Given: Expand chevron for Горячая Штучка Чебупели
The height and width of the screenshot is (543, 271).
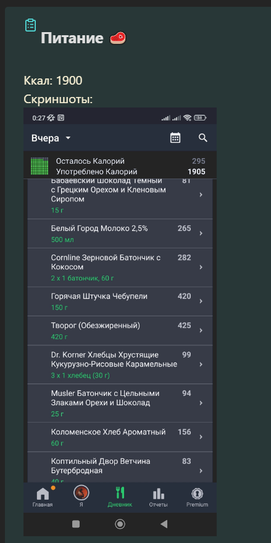Looking at the screenshot, I should click(201, 301).
